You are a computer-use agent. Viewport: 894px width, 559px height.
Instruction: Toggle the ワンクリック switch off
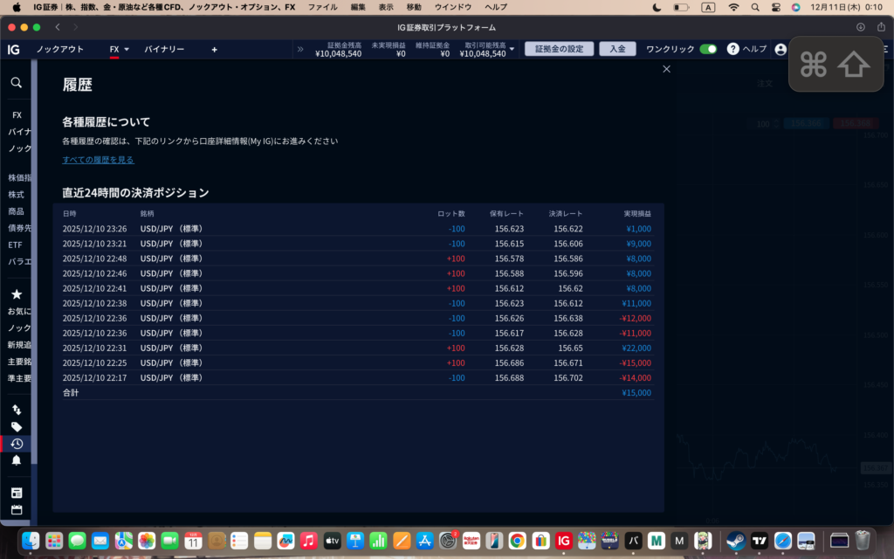coord(708,49)
